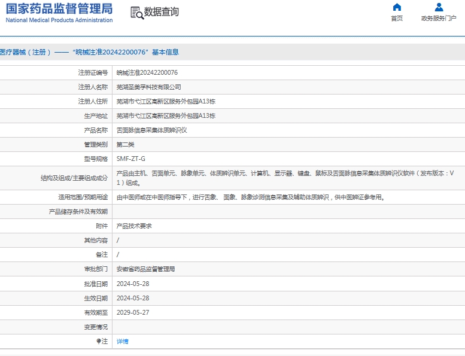
Task: Select expiry date 2029-05-27
Action: click(133, 313)
